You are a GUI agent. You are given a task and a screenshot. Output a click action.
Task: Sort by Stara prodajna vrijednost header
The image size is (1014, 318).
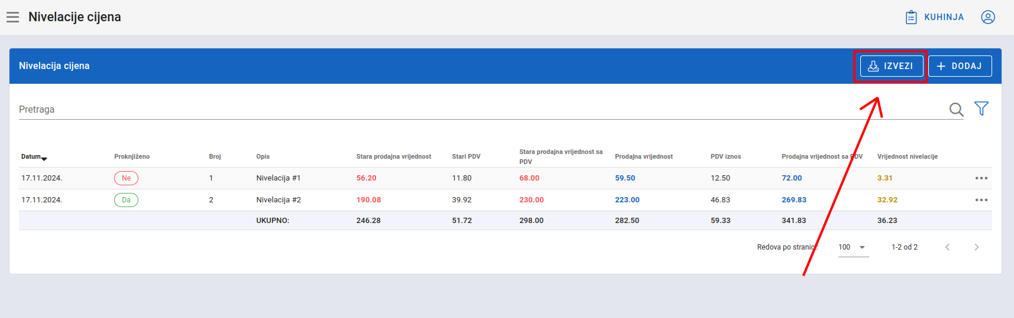pos(394,156)
